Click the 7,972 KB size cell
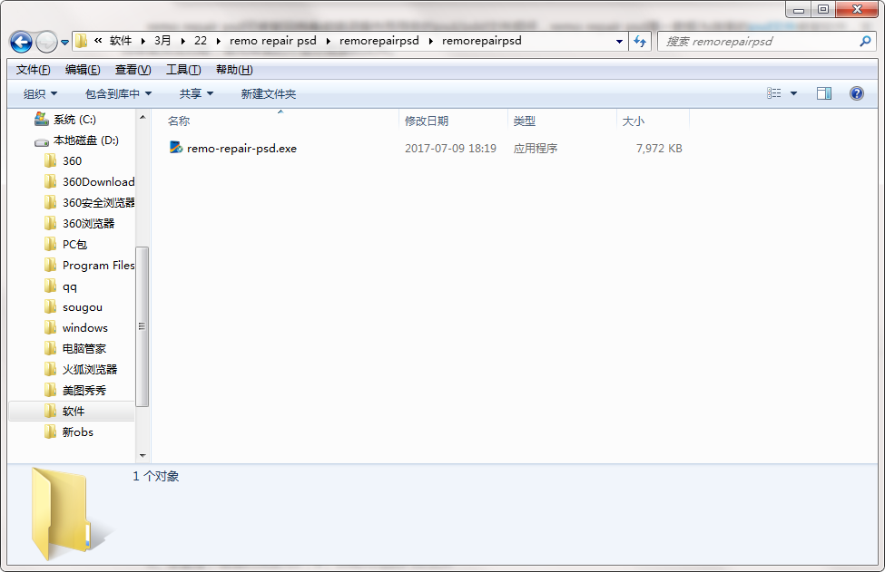The image size is (885, 572). click(x=659, y=149)
